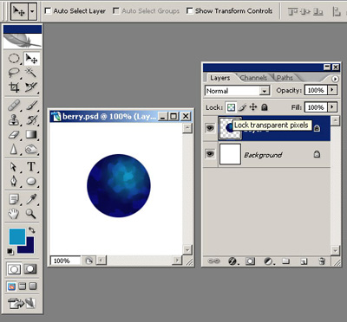This screenshot has height=322, width=347.
Task: Select the Ellipse shape tool
Action: point(31,182)
